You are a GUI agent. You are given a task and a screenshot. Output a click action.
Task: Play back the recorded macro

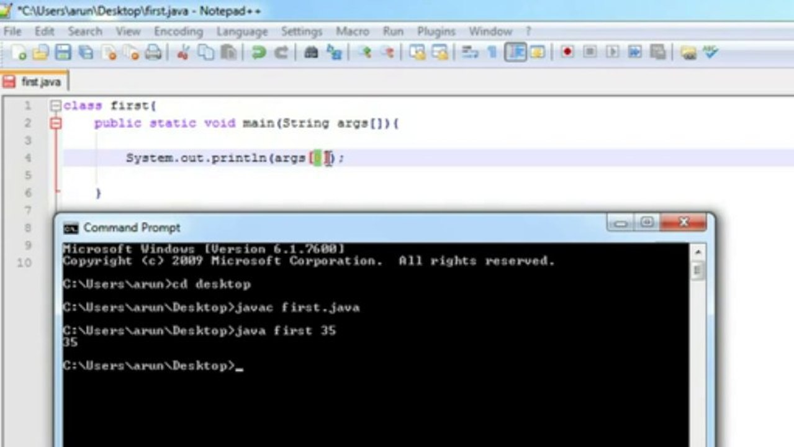pyautogui.click(x=612, y=52)
